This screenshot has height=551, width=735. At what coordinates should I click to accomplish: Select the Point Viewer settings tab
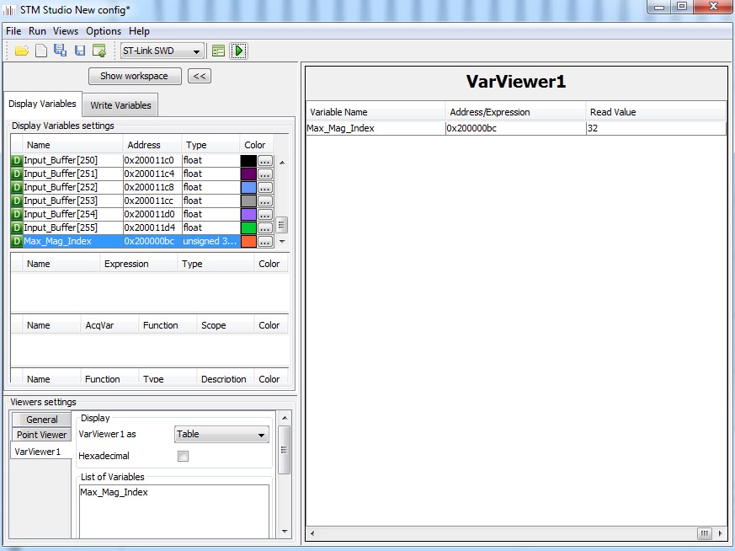pyautogui.click(x=41, y=435)
